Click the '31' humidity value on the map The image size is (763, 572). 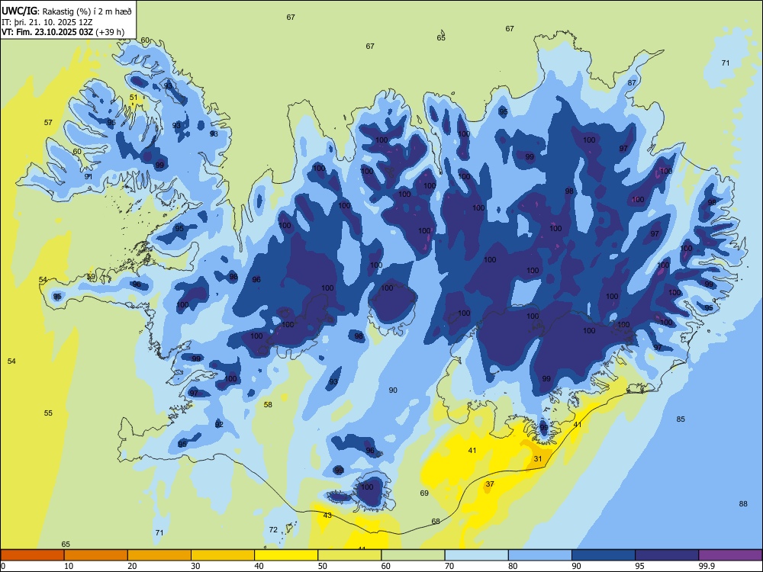538,458
